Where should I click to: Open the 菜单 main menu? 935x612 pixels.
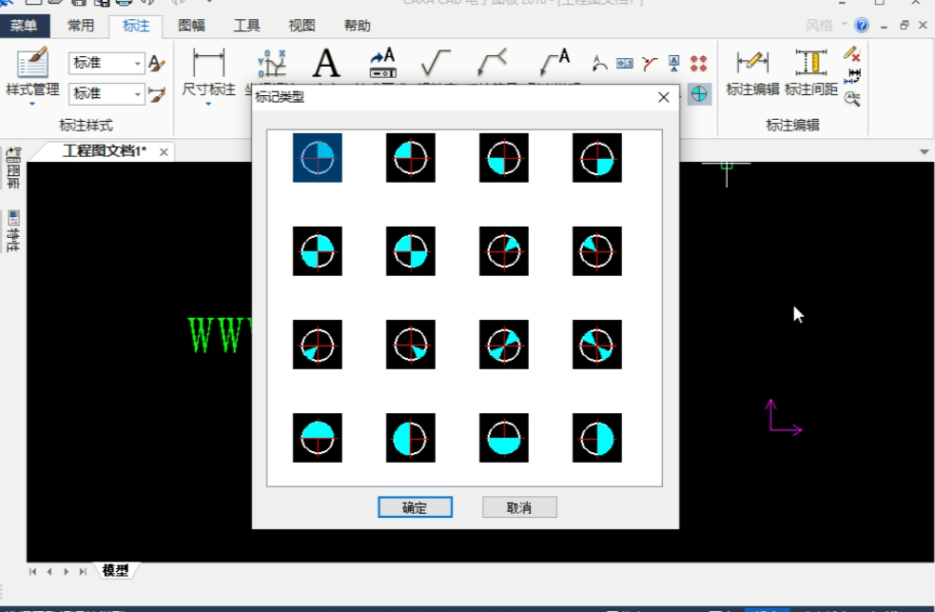pyautogui.click(x=24, y=26)
